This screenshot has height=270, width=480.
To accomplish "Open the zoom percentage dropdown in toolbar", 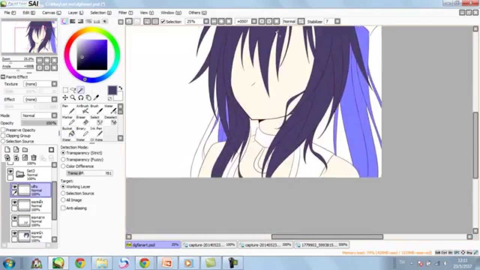I will coord(206,22).
